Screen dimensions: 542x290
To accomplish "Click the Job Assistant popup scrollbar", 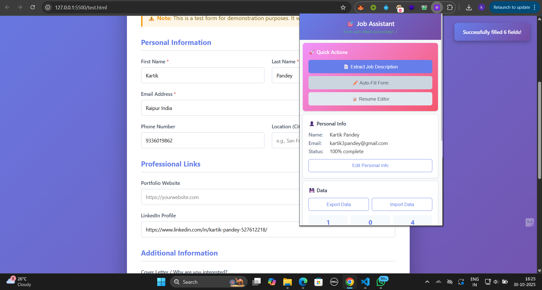I will coord(442,78).
